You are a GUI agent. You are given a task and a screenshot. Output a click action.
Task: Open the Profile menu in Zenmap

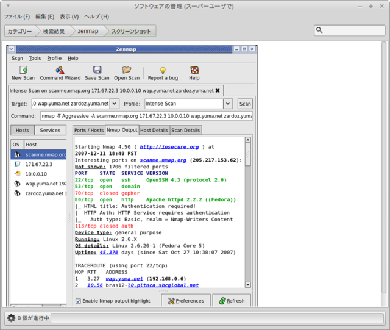(x=54, y=59)
